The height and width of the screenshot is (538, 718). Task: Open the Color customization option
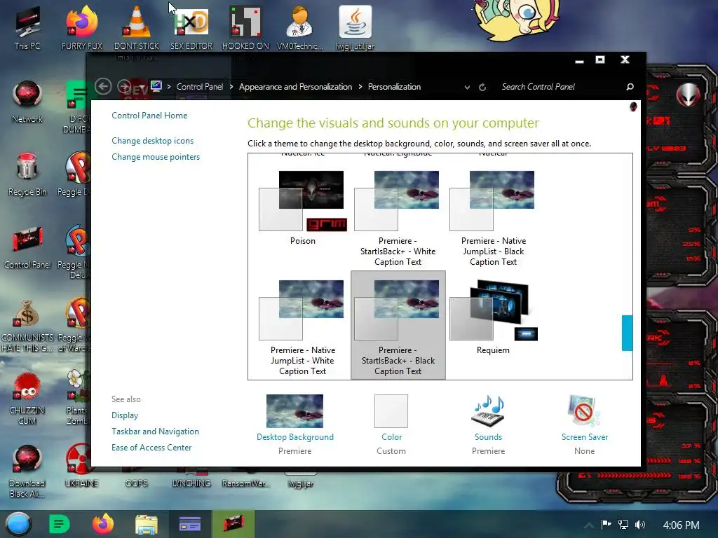(x=391, y=411)
